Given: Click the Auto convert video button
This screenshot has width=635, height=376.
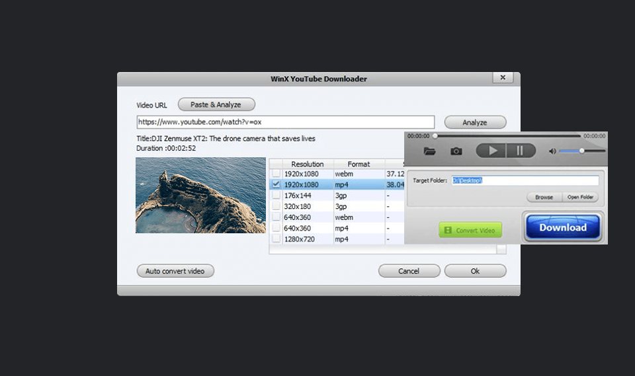Looking at the screenshot, I should pyautogui.click(x=175, y=271).
